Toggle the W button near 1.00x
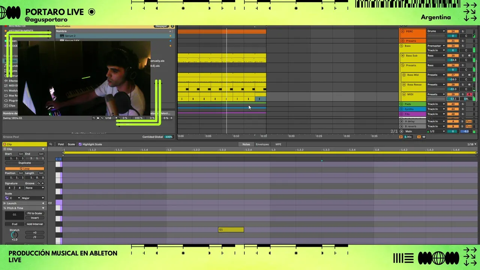The image size is (480, 270). [424, 137]
